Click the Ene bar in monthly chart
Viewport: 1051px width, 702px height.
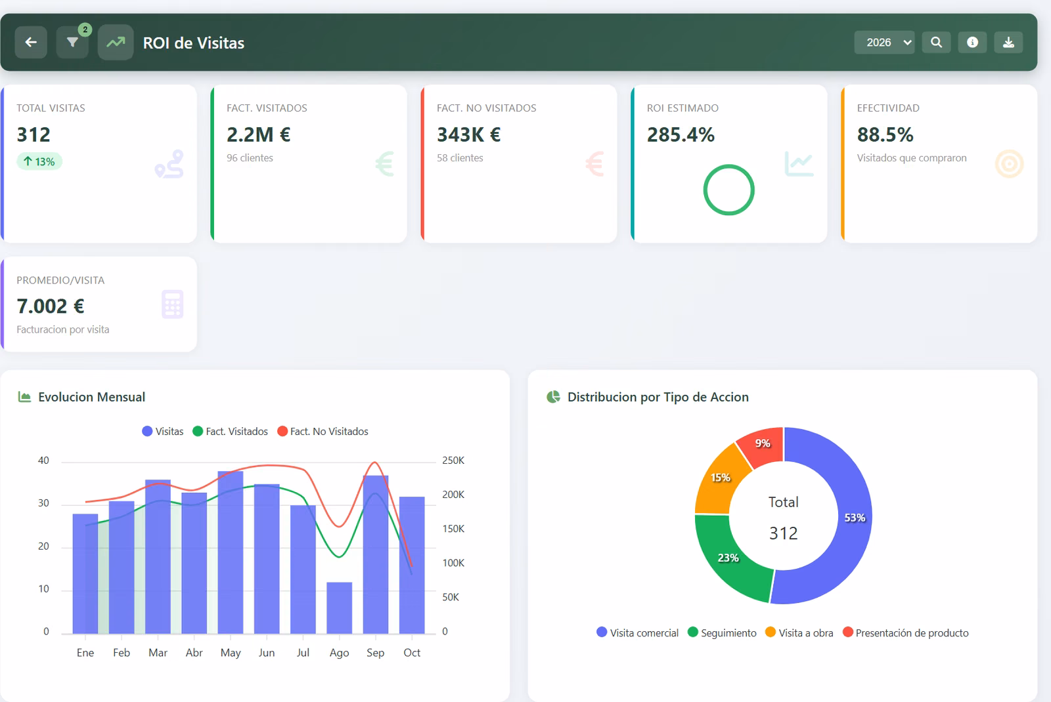[85, 573]
